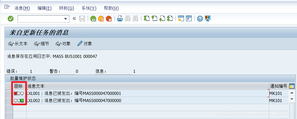Click the 细节 button
Viewport: 297px width, 119px height.
tap(42, 44)
